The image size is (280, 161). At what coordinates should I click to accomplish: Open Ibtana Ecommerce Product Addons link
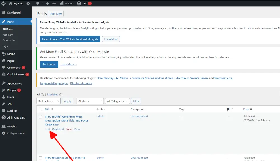[x=142, y=78]
